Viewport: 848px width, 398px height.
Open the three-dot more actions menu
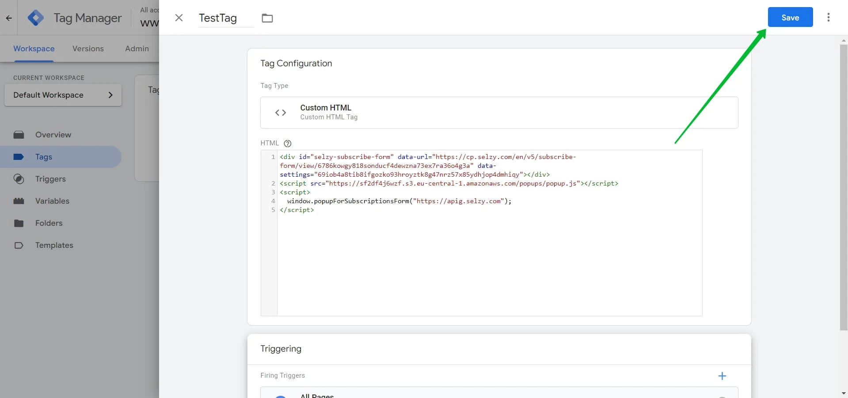click(829, 17)
